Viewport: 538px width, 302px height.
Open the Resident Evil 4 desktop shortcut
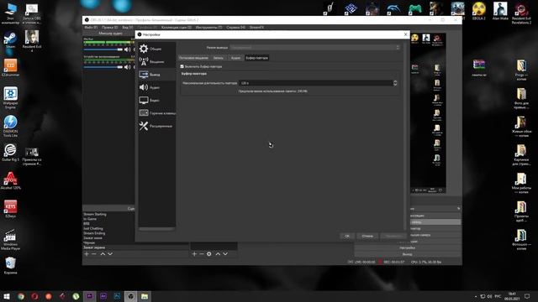[32, 40]
